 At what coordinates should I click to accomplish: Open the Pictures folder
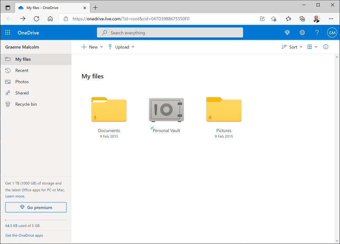tap(224, 109)
